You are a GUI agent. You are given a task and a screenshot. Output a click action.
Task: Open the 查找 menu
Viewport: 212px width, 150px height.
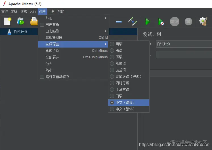pyautogui.click(x=23, y=11)
